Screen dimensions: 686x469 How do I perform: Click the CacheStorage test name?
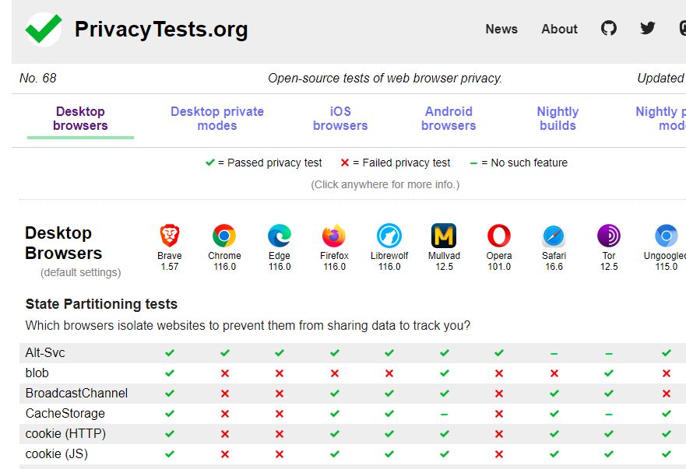point(65,413)
